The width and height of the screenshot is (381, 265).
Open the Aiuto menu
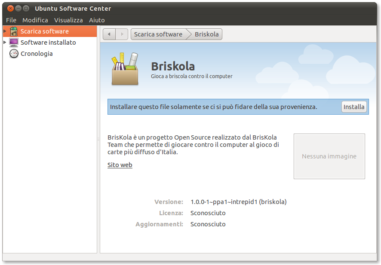click(97, 20)
